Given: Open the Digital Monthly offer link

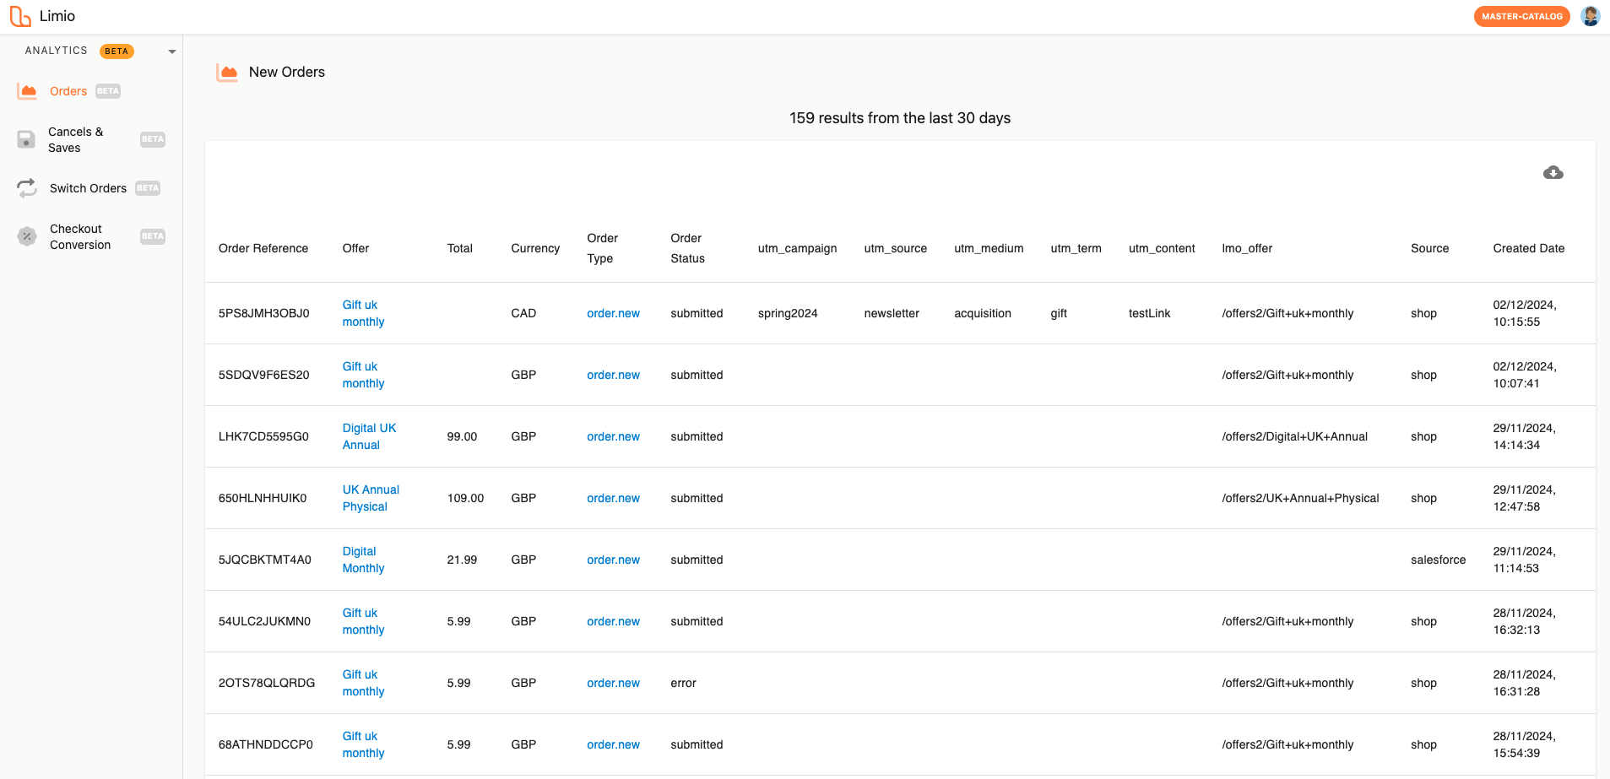Looking at the screenshot, I should point(363,560).
